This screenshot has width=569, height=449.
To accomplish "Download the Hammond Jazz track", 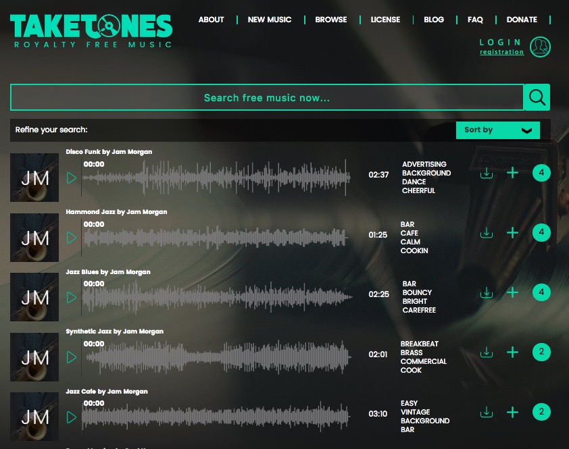I will 487,233.
